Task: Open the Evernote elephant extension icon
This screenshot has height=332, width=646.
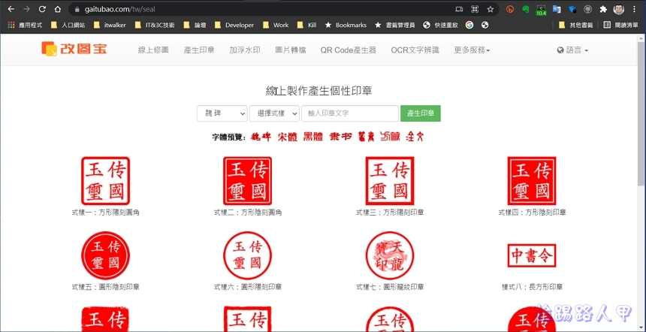Action: [525, 9]
